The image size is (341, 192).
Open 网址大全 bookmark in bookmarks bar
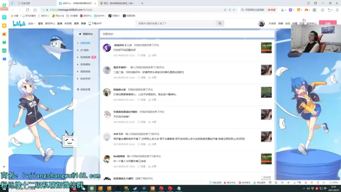click(58, 16)
